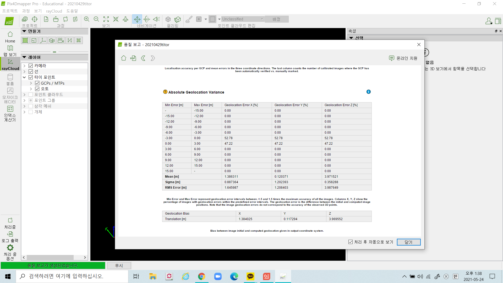Click the layers panel horizontal scrollbar
This screenshot has width=503, height=283.
pos(50,257)
